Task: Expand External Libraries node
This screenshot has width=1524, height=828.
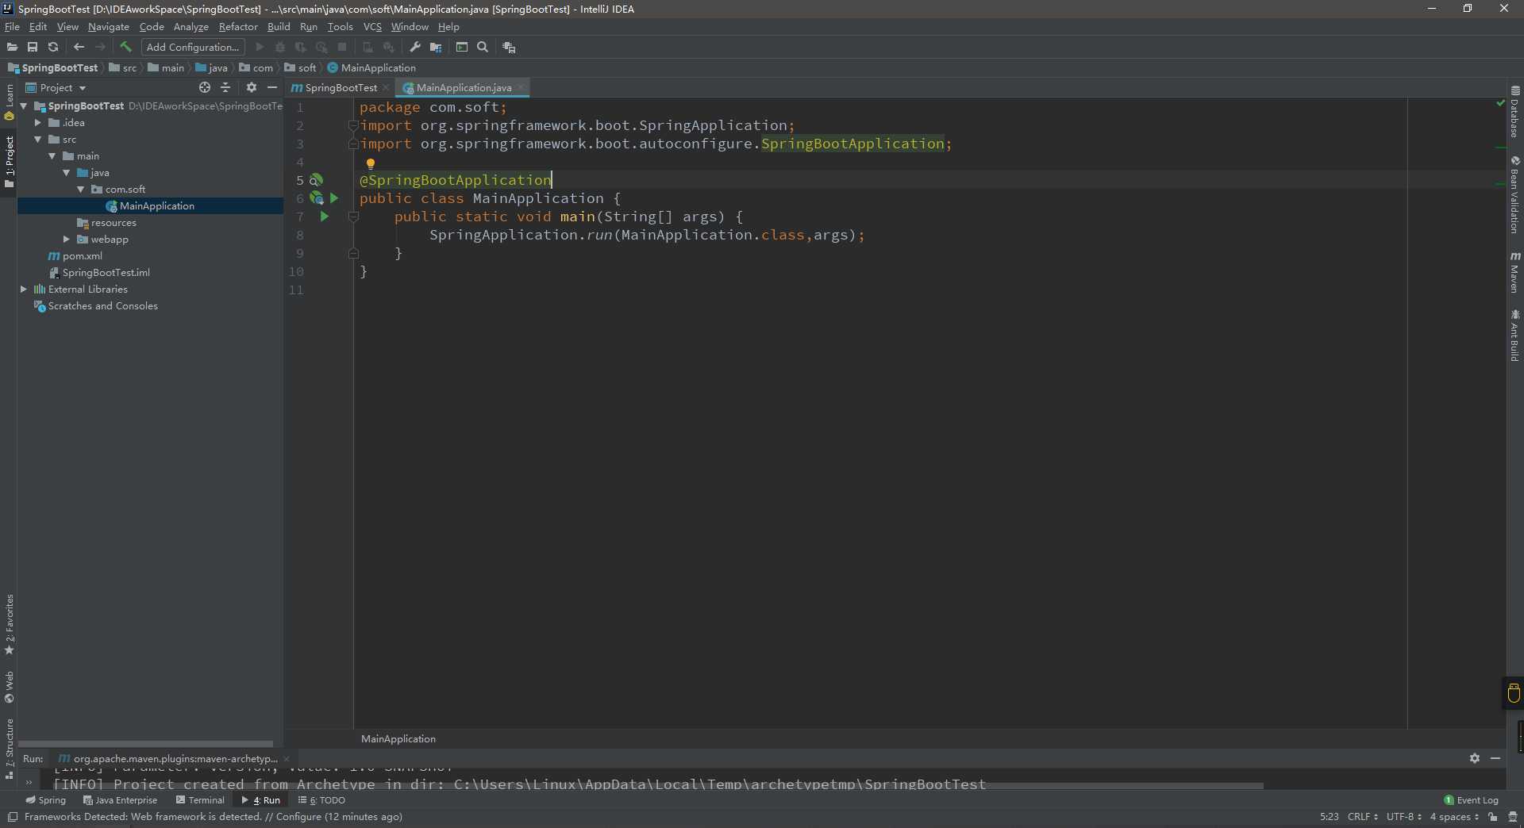Action: (x=24, y=289)
